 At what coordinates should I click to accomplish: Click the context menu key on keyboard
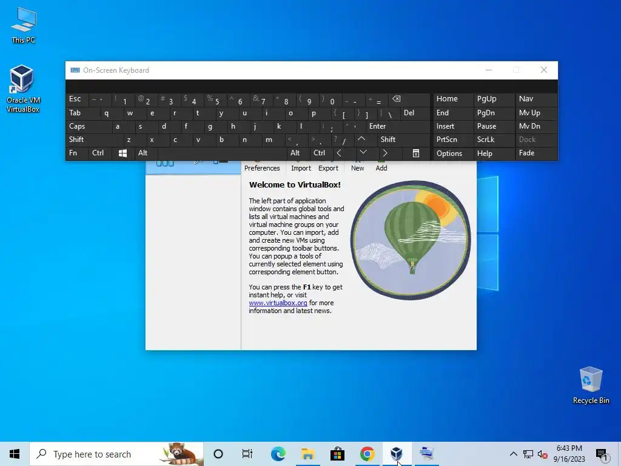coord(416,153)
